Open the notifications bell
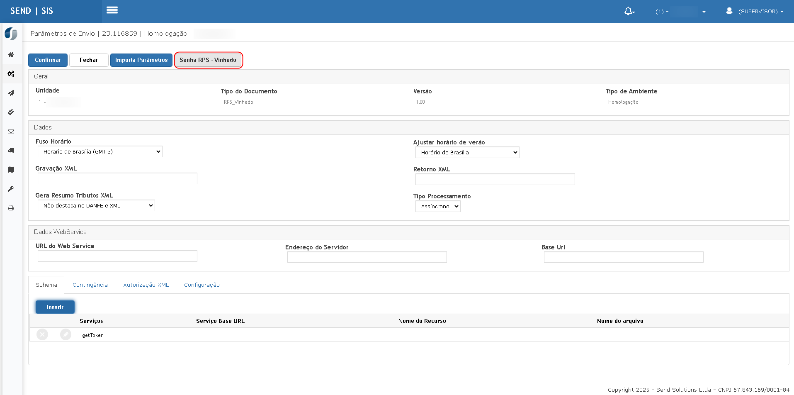The height and width of the screenshot is (395, 794). click(x=629, y=11)
